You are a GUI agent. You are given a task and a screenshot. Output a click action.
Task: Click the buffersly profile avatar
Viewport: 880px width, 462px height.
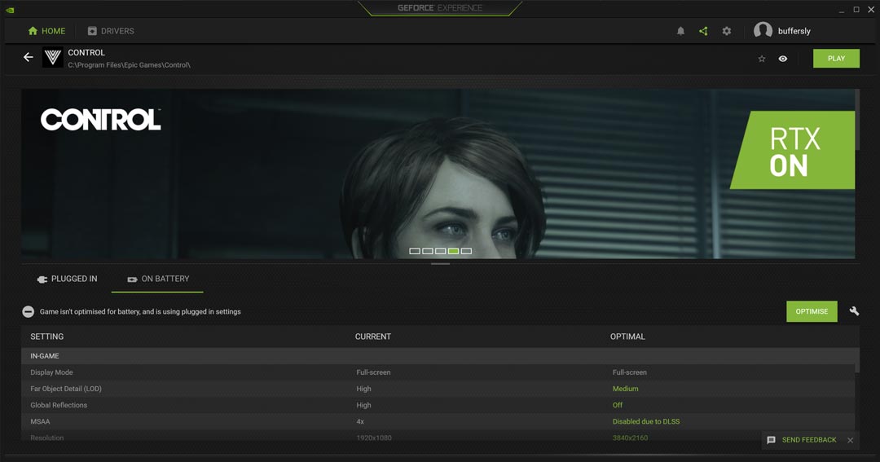tap(763, 31)
